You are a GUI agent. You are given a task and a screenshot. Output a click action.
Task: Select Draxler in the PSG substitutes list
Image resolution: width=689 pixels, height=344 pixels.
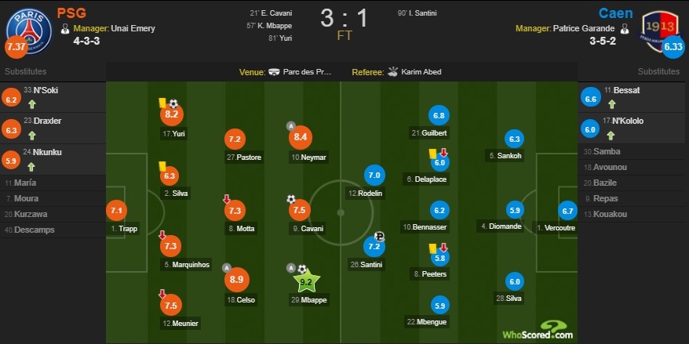click(43, 121)
